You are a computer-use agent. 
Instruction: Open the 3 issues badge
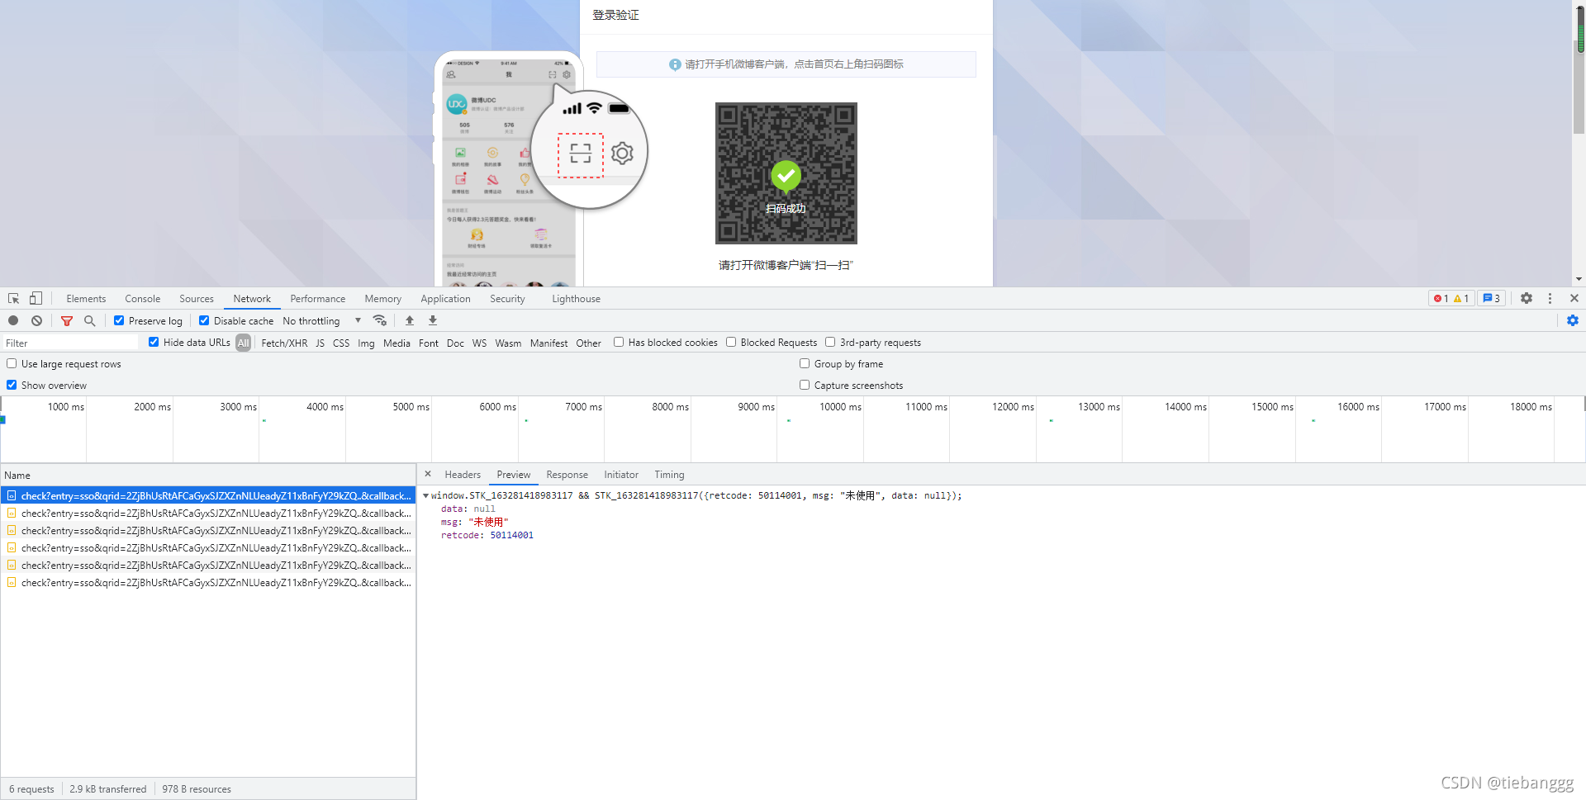(x=1492, y=299)
